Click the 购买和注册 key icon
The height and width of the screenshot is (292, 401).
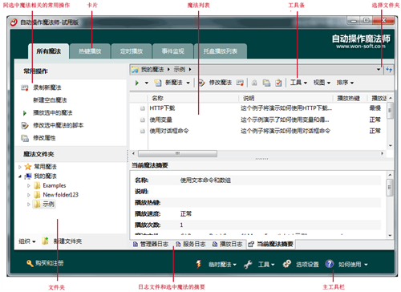30,263
